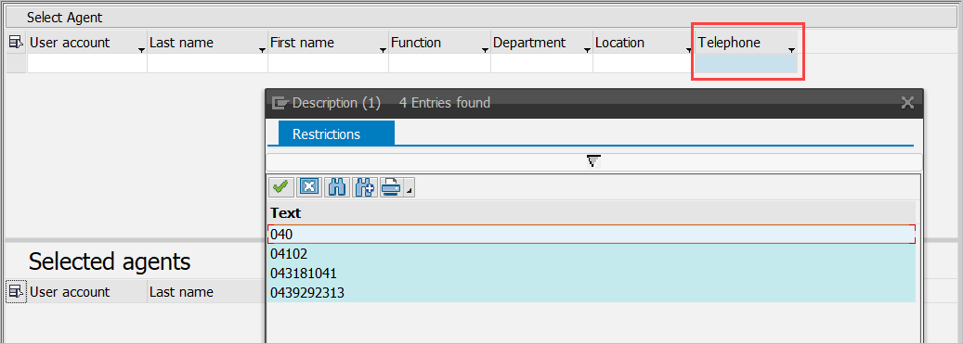Click the Department filter field
Viewport: 963px width, 344px height.
[x=541, y=63]
